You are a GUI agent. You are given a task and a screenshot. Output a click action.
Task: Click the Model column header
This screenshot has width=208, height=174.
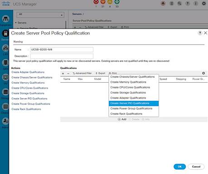coord(97,79)
